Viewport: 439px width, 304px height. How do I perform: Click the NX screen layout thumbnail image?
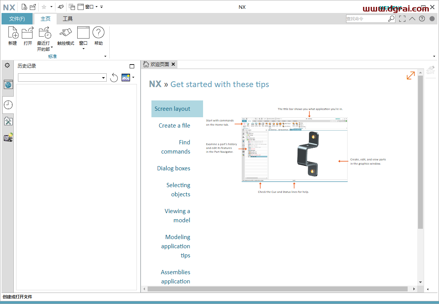294,150
